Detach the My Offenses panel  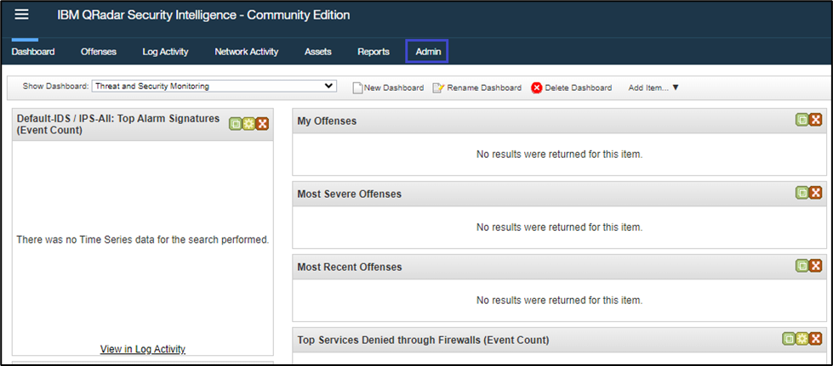pyautogui.click(x=802, y=120)
